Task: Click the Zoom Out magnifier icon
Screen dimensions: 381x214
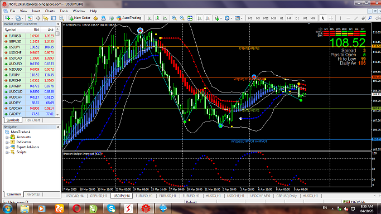Action: (x=182, y=18)
